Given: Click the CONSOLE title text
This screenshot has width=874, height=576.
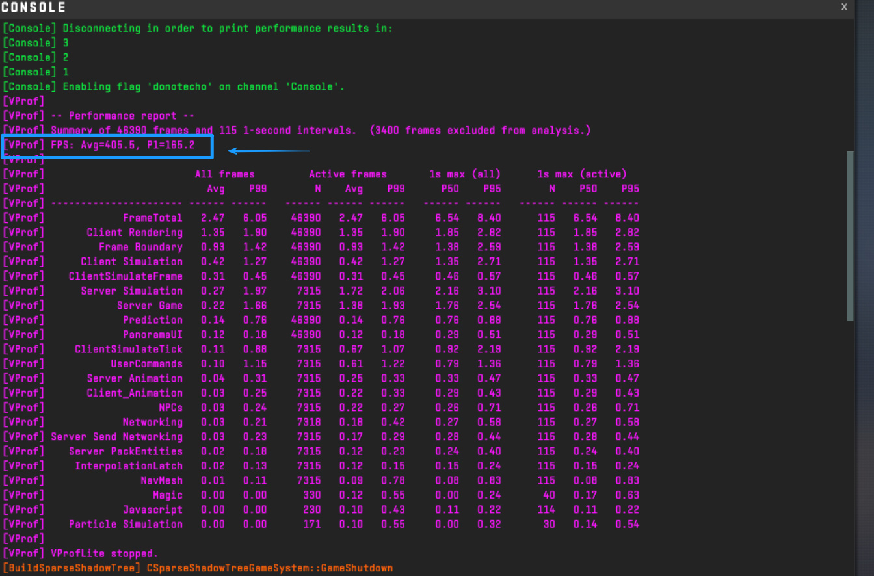Looking at the screenshot, I should coord(34,8).
